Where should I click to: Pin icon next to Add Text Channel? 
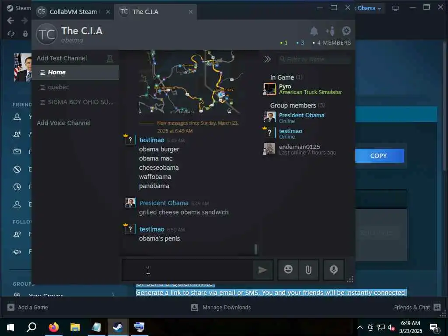(110, 59)
